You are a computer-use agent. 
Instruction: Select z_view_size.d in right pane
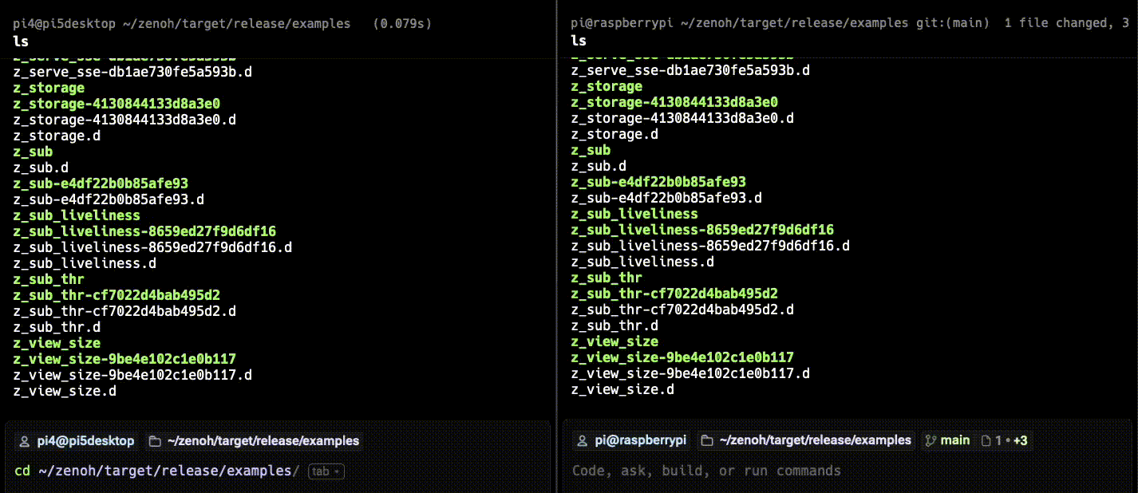pos(622,389)
